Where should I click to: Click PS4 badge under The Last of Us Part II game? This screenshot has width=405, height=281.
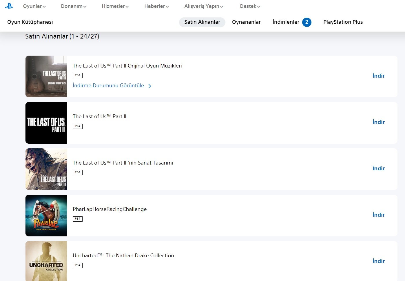pos(78,126)
